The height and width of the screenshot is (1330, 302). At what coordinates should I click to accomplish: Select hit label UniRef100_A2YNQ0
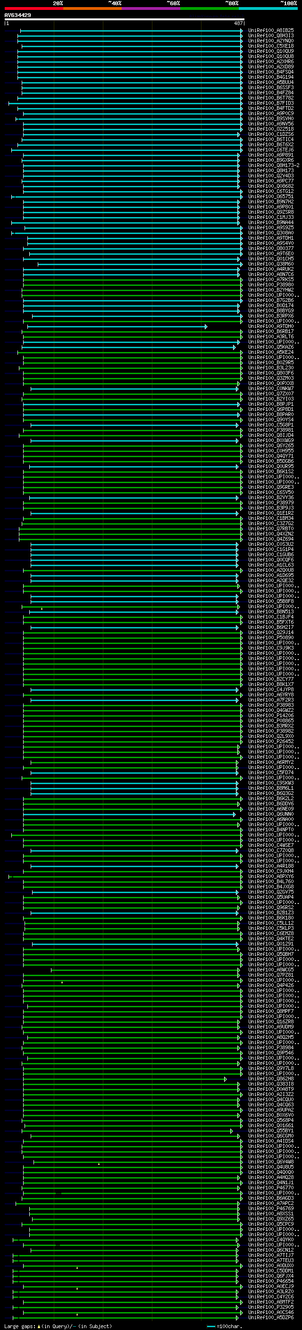point(271,41)
